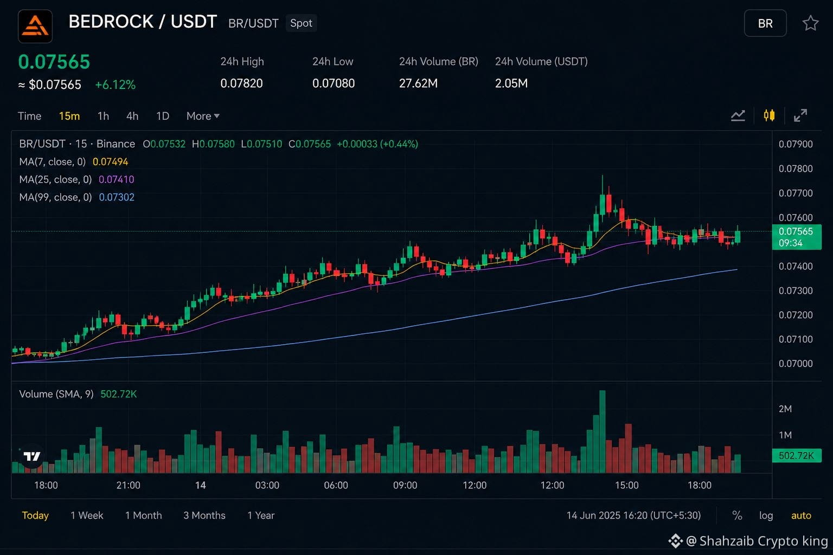833x555 pixels.
Task: Set the range to Today
Action: (x=35, y=515)
